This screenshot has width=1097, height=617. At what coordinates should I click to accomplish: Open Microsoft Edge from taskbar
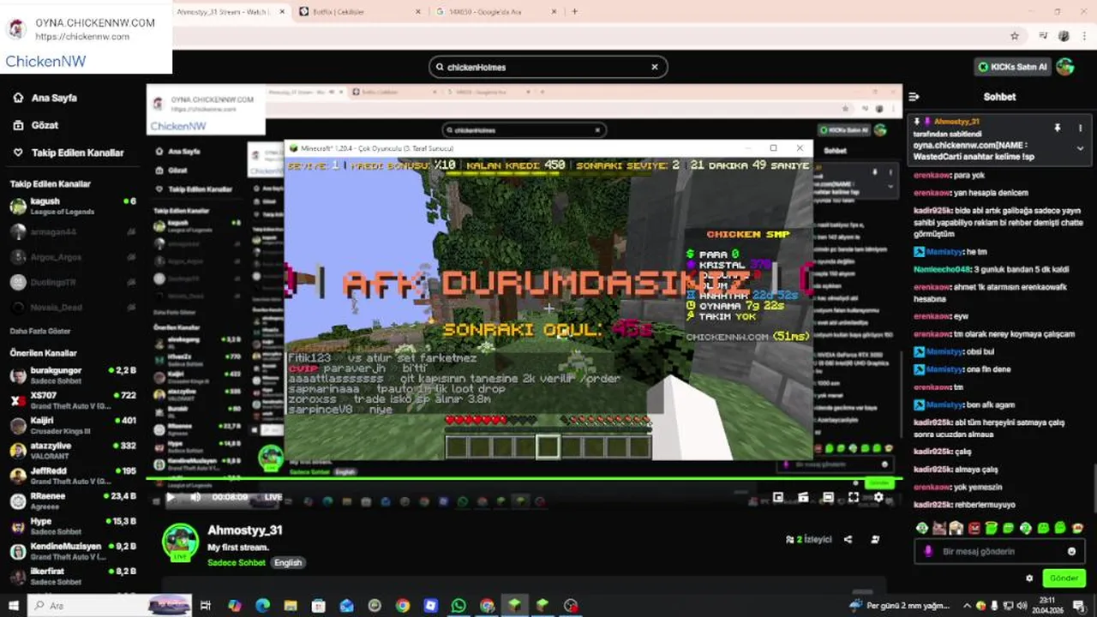click(x=262, y=606)
